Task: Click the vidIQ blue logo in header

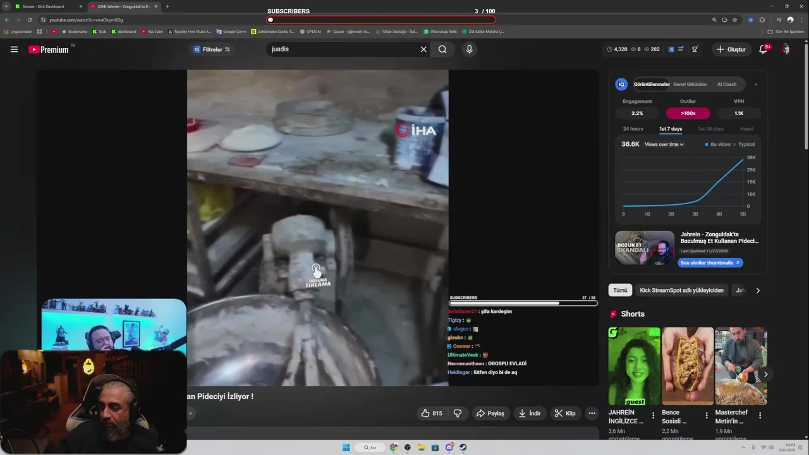Action: [x=671, y=49]
